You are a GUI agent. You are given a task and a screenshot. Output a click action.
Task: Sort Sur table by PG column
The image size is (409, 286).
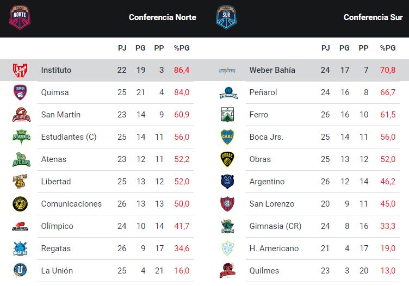[x=344, y=48]
